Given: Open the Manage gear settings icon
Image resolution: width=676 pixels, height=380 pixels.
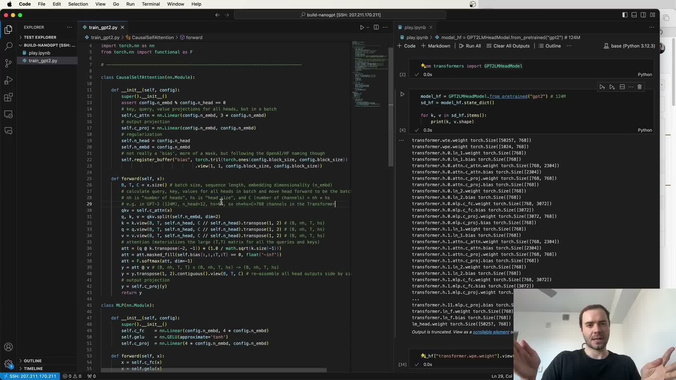Looking at the screenshot, I should 8,363.
